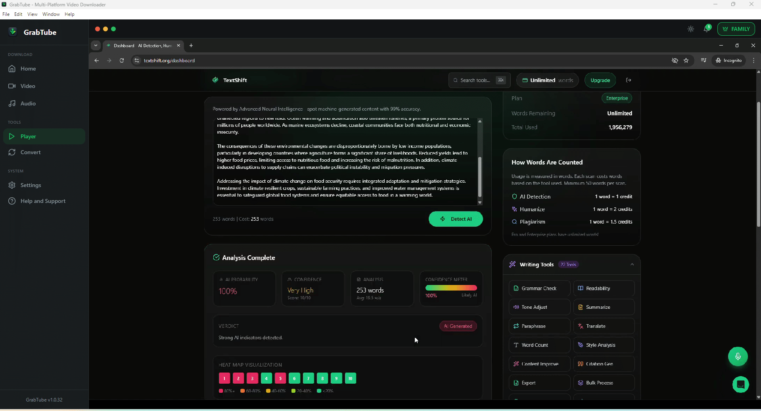Toggle the light/dark theme sun icon
The height and width of the screenshot is (411, 761).
[x=691, y=29]
